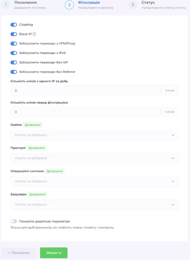Disable Заборонити переходи без Referrer switch

point(14,72)
